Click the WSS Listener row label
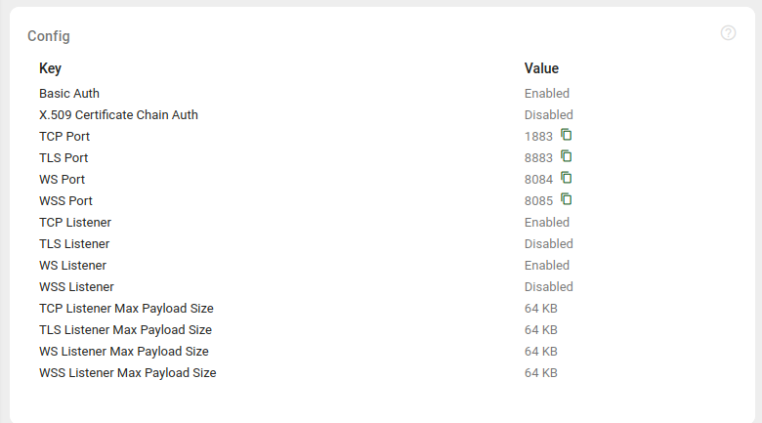Image resolution: width=762 pixels, height=423 pixels. coord(76,287)
